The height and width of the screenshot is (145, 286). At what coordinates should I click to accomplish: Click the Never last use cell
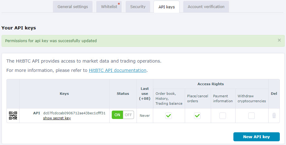click(x=145, y=116)
